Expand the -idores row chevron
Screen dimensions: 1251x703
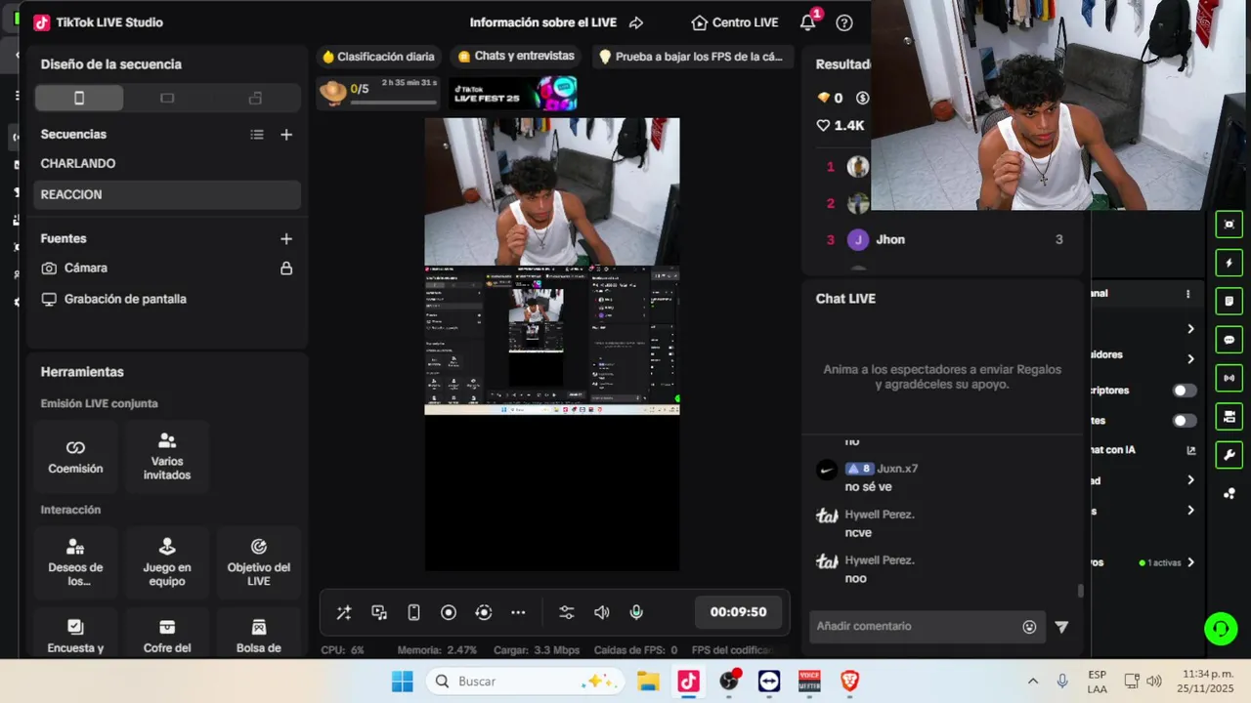pyautogui.click(x=1190, y=358)
